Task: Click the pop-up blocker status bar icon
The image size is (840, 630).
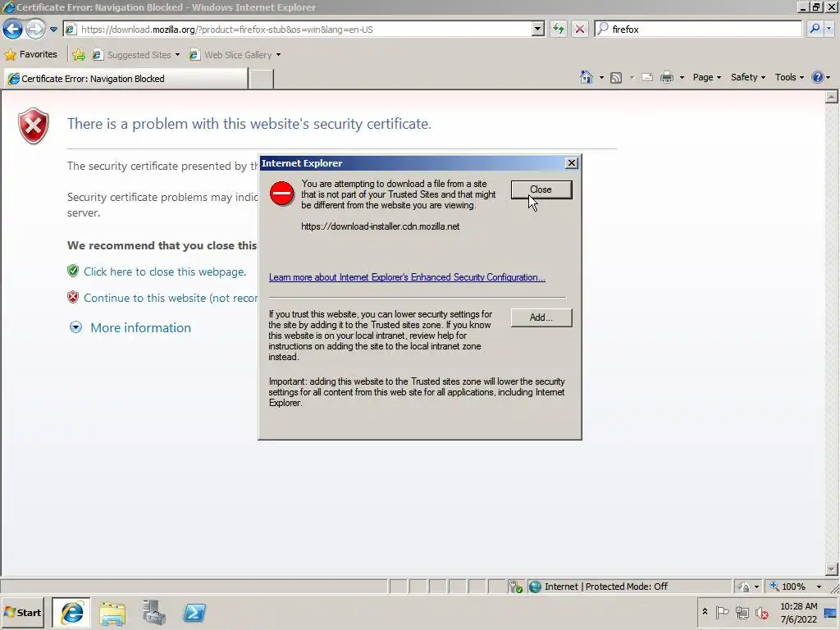Action: point(516,587)
